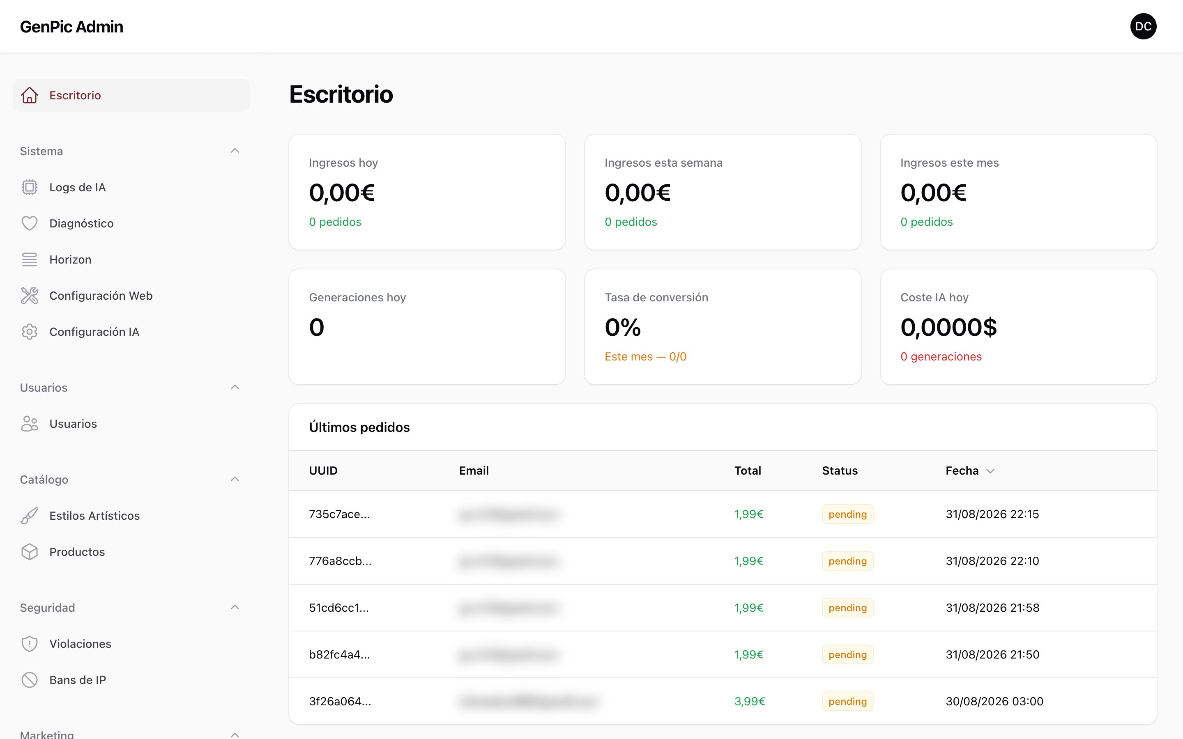The image size is (1183, 739).
Task: Open the DC user avatar menu
Action: coord(1143,26)
